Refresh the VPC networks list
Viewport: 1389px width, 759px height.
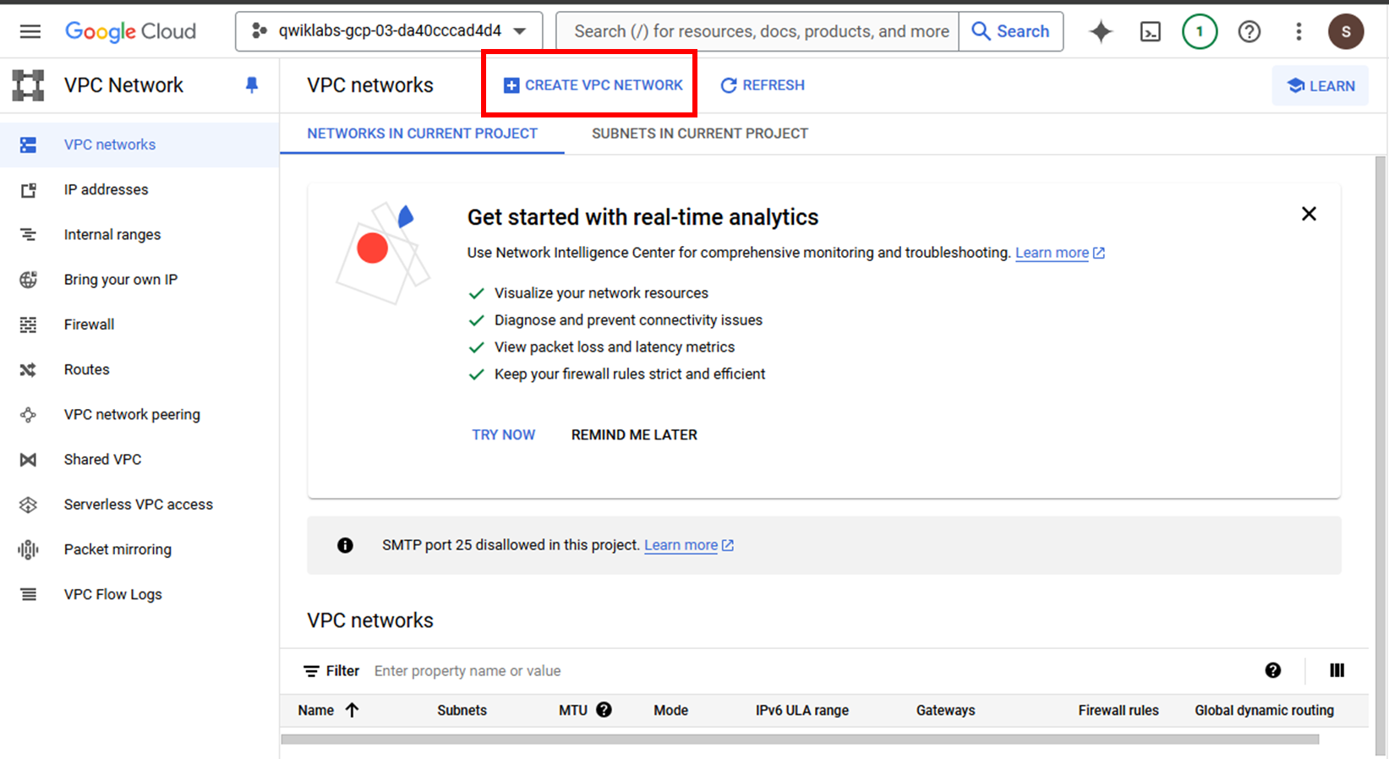tap(763, 85)
